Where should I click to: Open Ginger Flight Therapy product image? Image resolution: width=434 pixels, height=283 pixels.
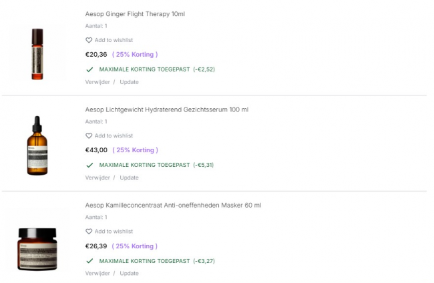[x=37, y=53]
